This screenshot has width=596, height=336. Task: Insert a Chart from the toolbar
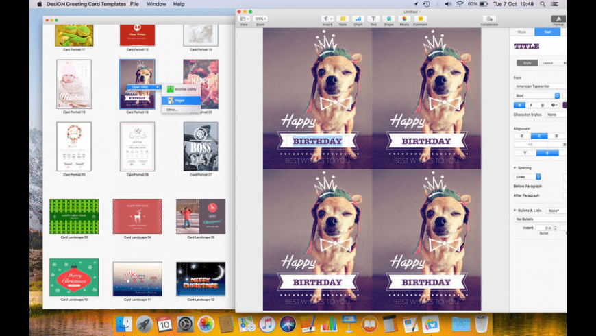click(358, 19)
